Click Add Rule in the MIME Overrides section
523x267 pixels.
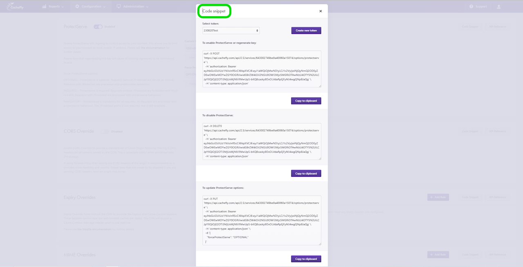[x=438, y=255]
